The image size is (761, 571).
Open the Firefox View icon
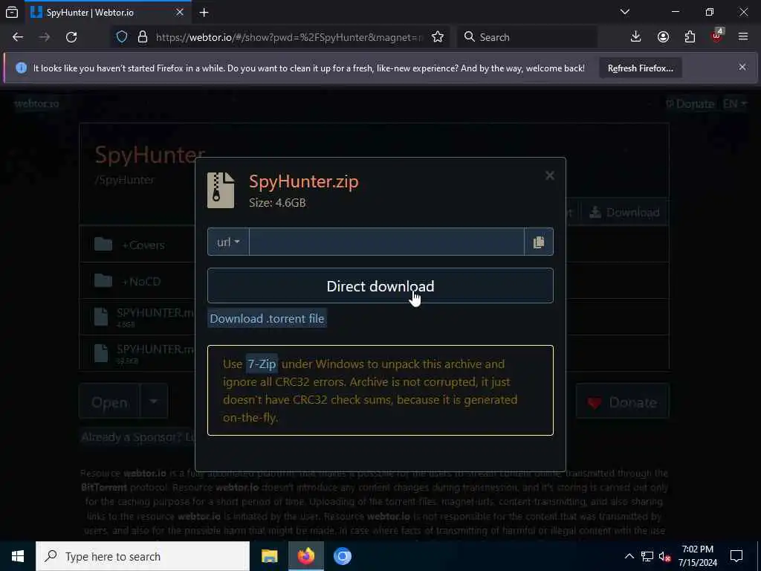(x=12, y=12)
